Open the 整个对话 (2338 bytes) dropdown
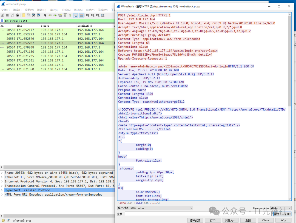Viewport: 296px width, 223px height. [155, 208]
